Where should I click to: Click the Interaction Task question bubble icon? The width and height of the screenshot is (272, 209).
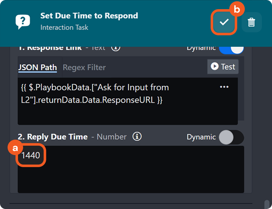tap(23, 22)
